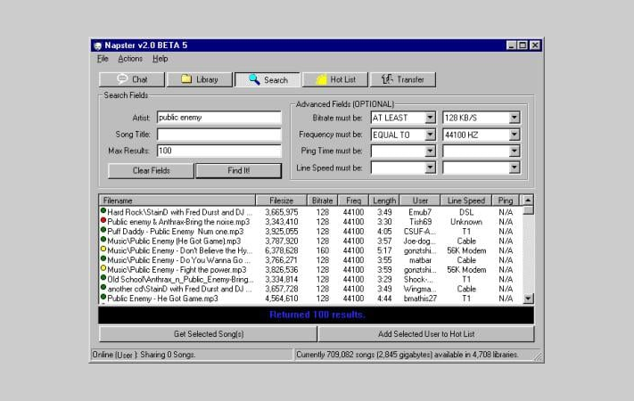Viewport: 634px width, 401px height.
Task: Open the Ping Time comparison dropdown
Action: [430, 151]
